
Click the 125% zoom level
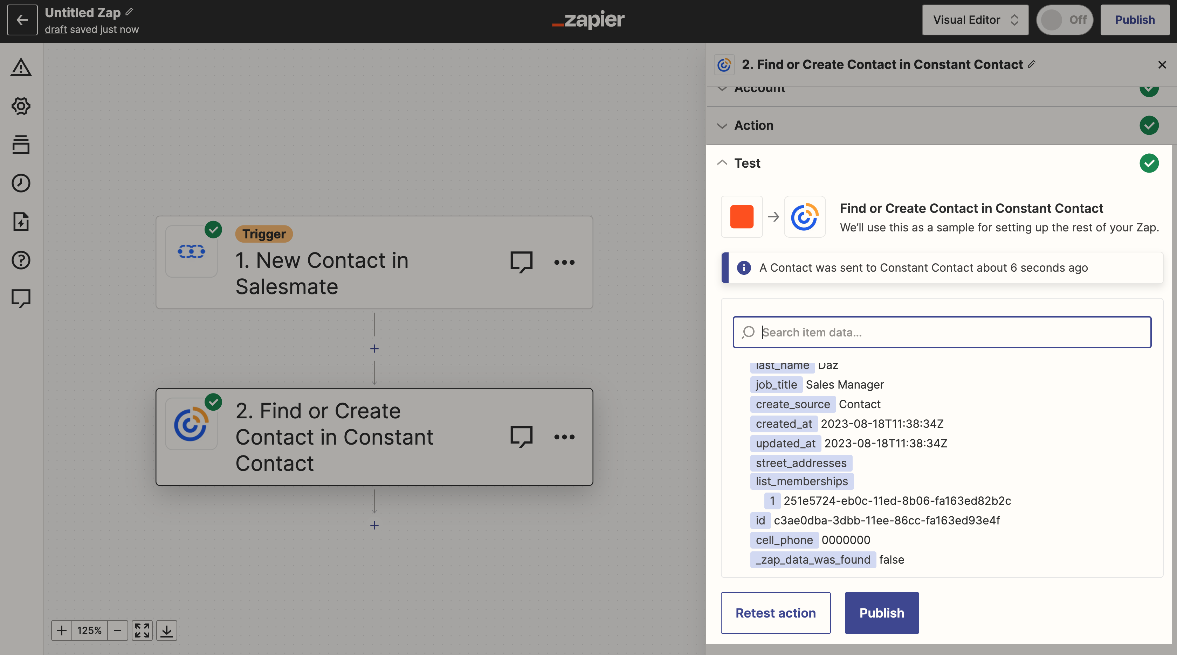coord(89,630)
